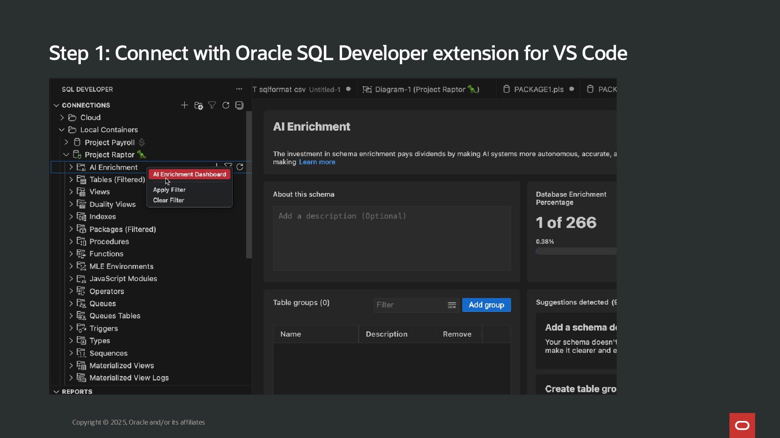Open SQL Developer panel more-actions ellipsis

pos(239,89)
